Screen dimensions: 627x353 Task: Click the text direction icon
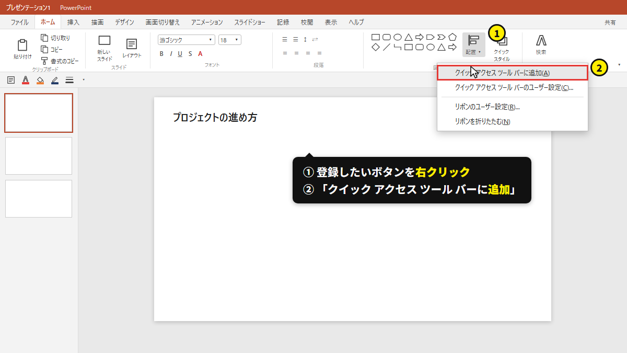coord(315,39)
